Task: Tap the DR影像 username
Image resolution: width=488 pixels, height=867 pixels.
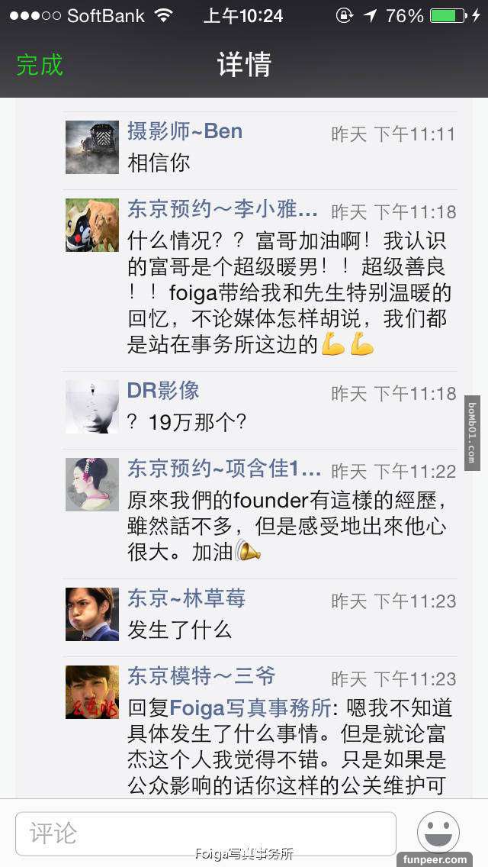Action: tap(164, 391)
